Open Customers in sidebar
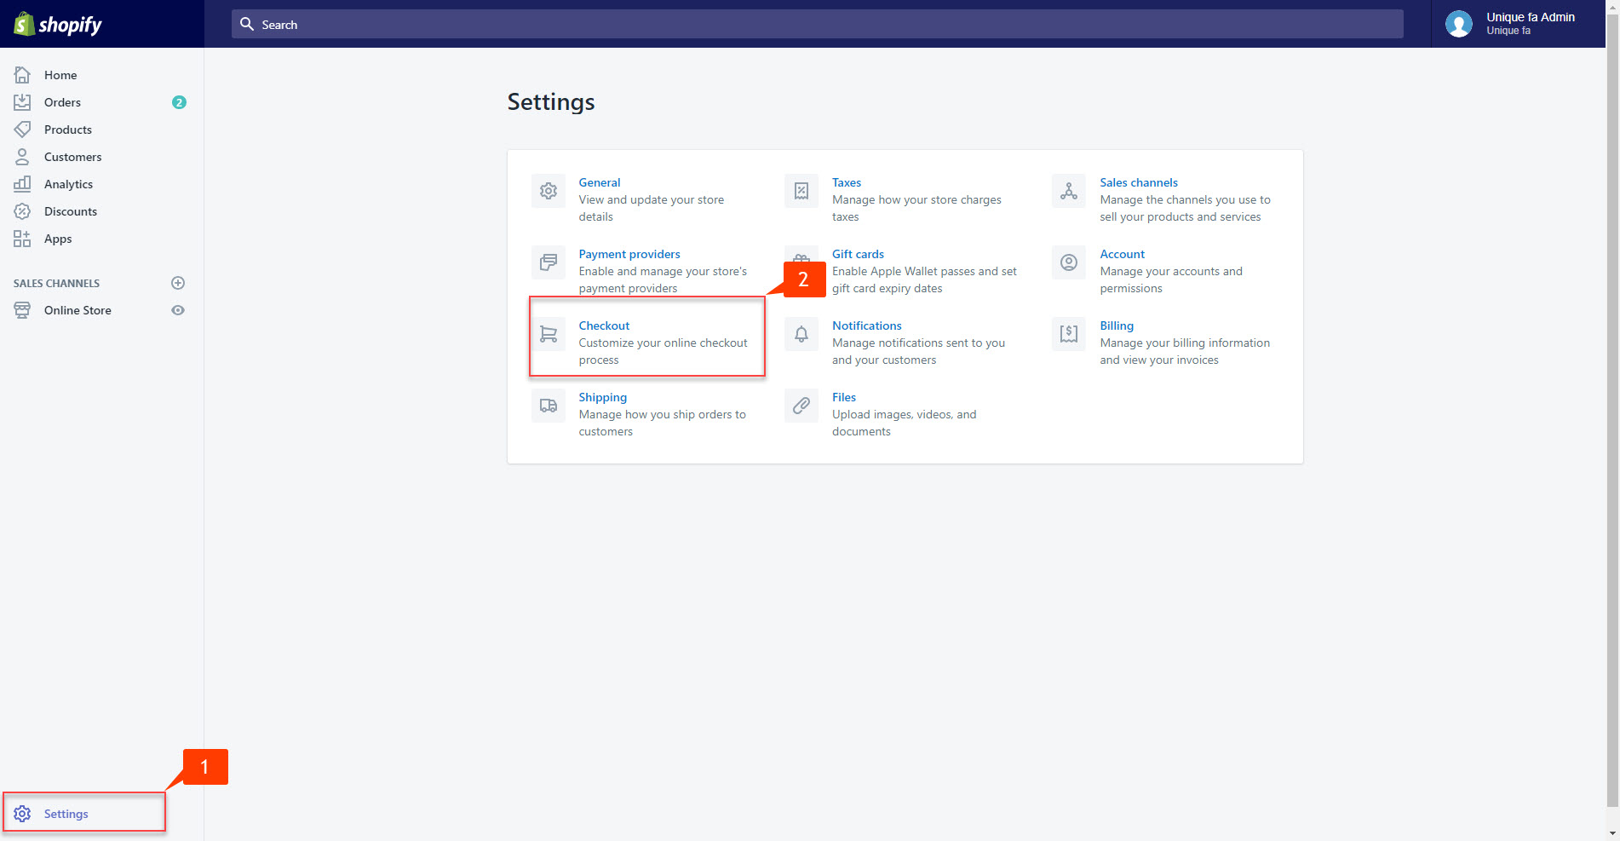 click(72, 157)
